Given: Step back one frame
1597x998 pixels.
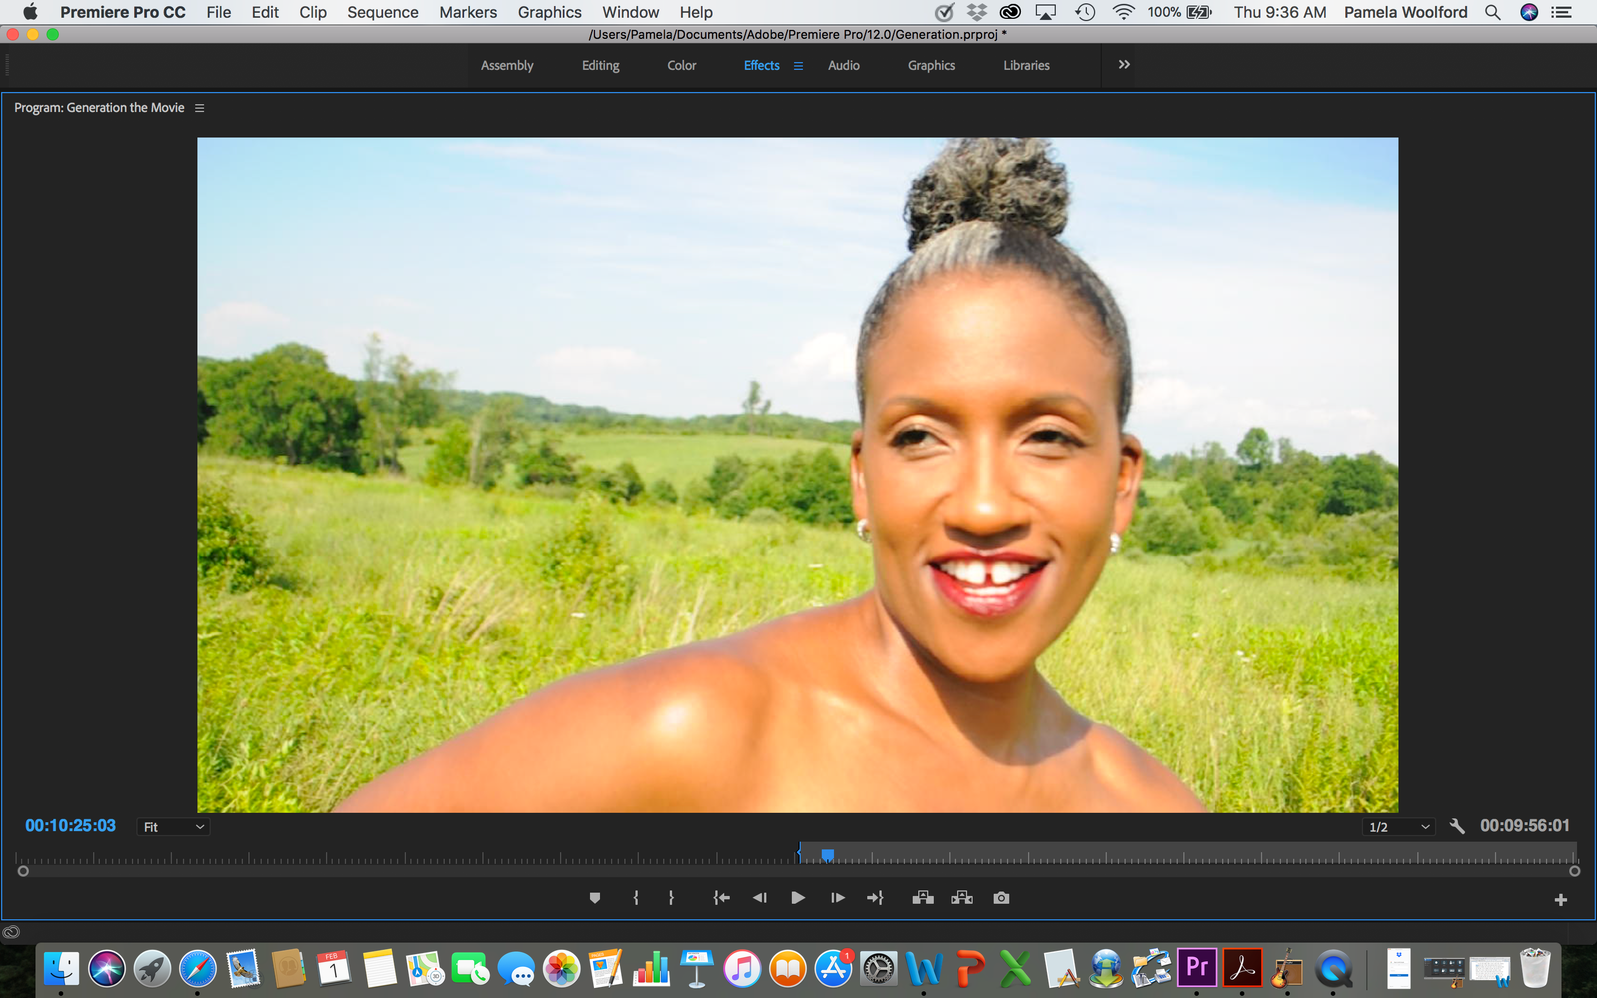Looking at the screenshot, I should point(760,898).
